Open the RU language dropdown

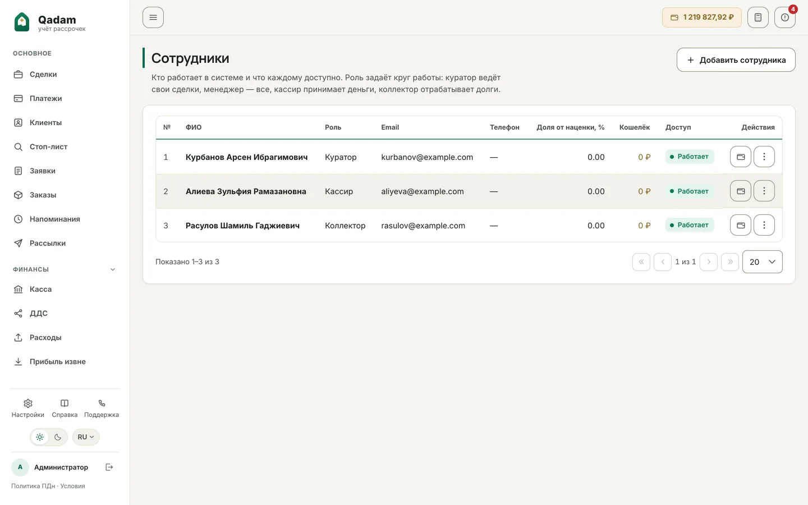click(x=86, y=437)
